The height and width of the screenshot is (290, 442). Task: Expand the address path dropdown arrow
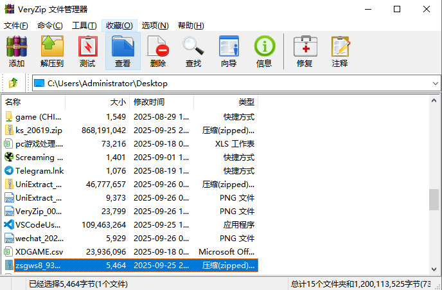435,84
